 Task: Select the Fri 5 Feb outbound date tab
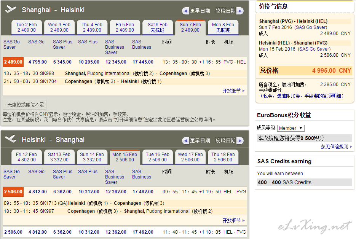[x=125, y=27]
